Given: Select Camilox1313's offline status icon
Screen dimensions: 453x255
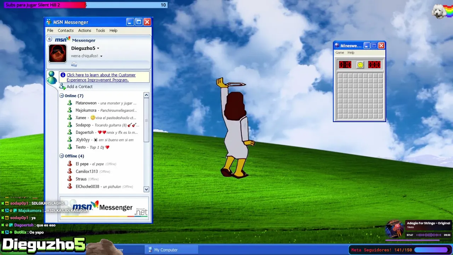Looking at the screenshot, I should point(70,171).
